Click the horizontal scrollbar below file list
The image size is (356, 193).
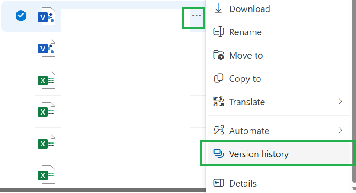103,190
